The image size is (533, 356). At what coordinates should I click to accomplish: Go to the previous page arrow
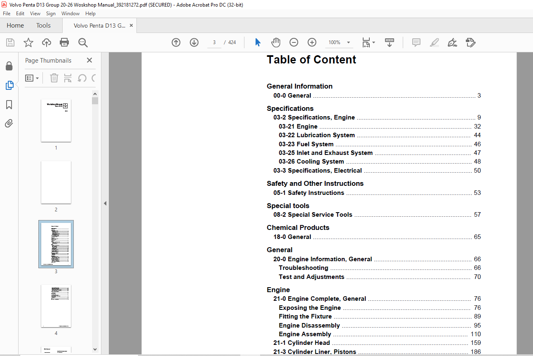pos(176,42)
